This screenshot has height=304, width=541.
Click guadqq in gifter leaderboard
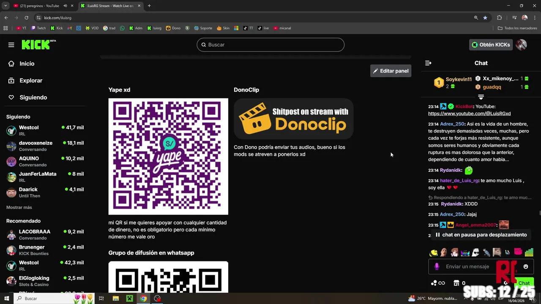[x=492, y=87]
